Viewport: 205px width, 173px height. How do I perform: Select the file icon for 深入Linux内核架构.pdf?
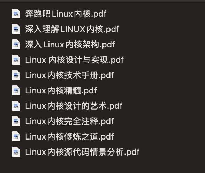click(x=16, y=44)
